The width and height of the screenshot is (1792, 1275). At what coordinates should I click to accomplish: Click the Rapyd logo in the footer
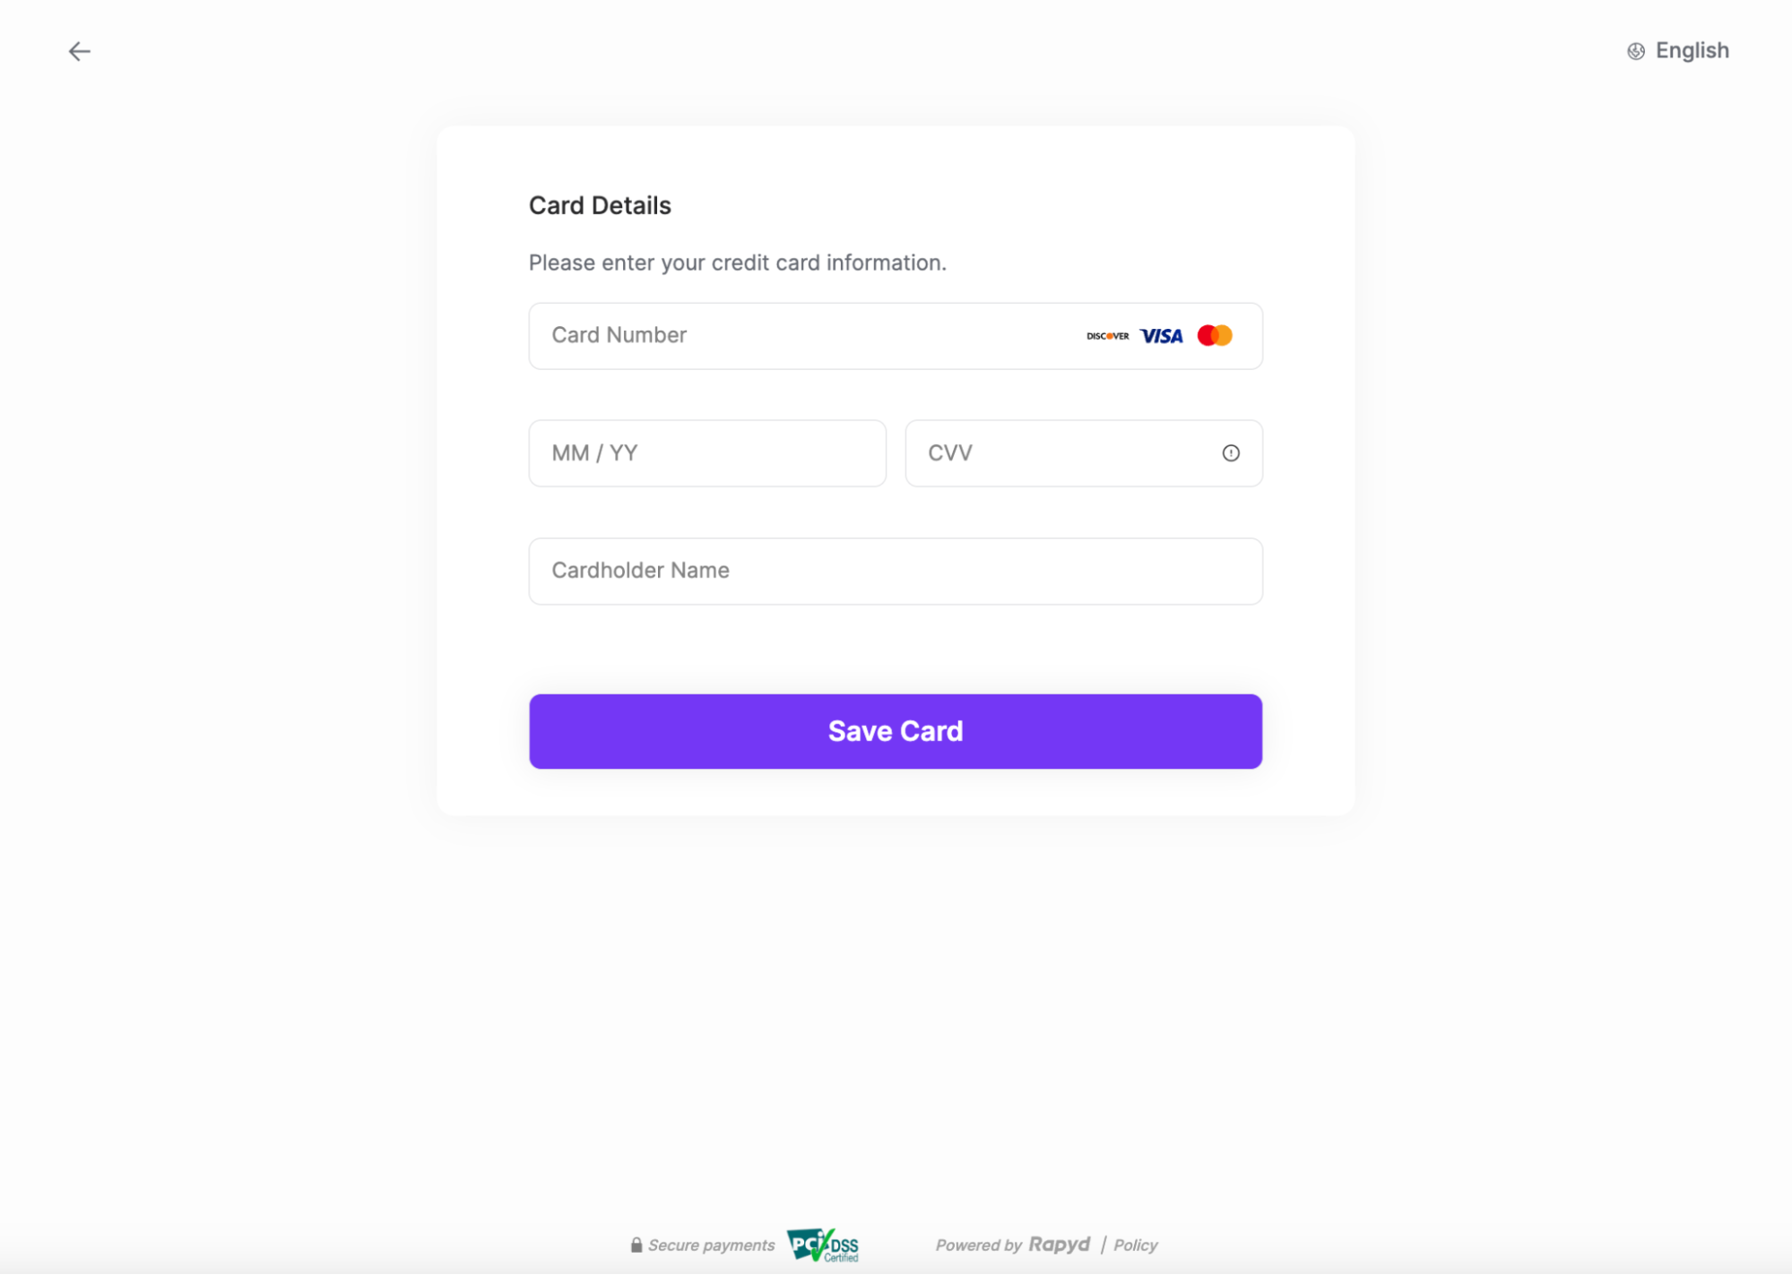[1060, 1245]
